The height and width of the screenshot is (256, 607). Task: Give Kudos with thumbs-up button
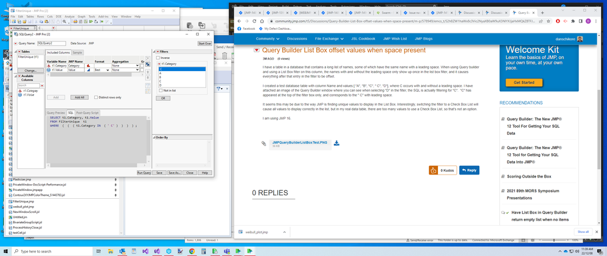pyautogui.click(x=433, y=170)
